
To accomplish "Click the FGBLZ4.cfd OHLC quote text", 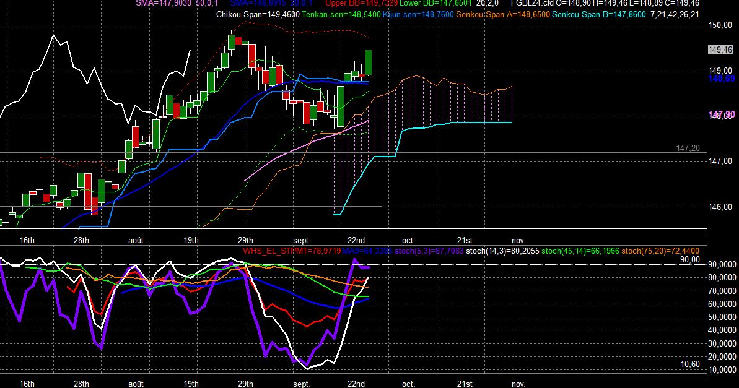I will pos(605,3).
